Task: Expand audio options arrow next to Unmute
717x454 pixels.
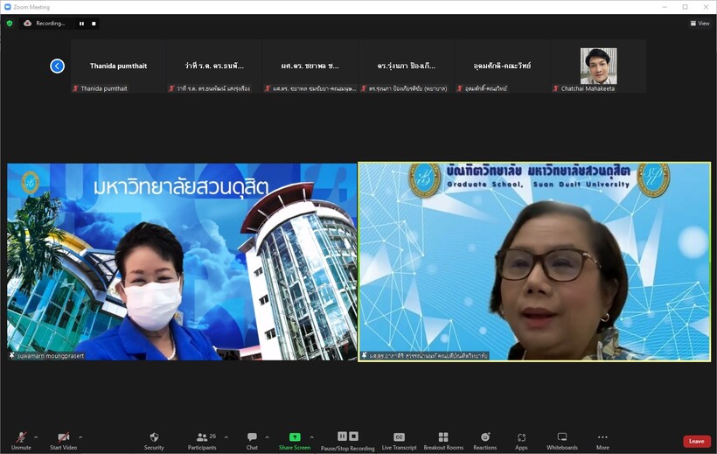Action: pyautogui.click(x=36, y=437)
